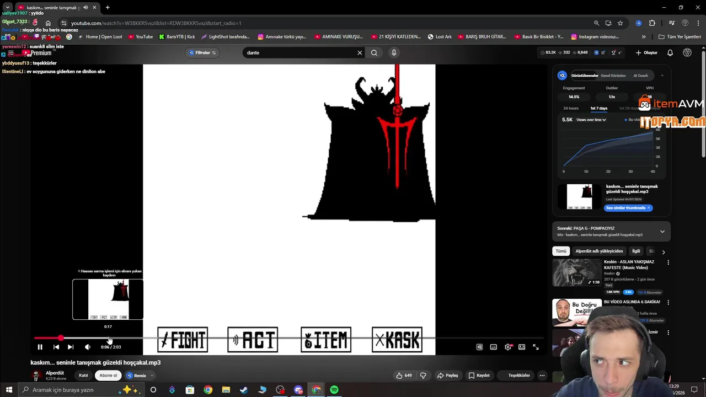The image size is (706, 397).
Task: Open Keskin ASLAN YAKIŞMAZ video thumbnail
Action: (577, 273)
